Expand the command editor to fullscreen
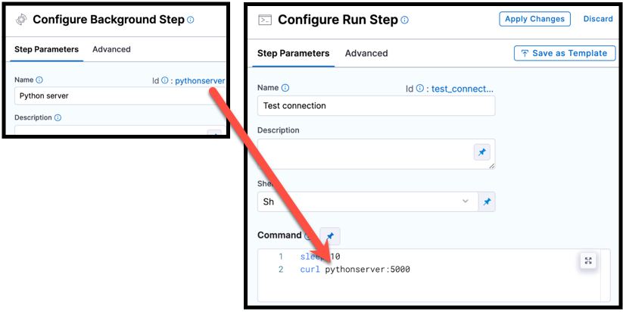 (588, 261)
